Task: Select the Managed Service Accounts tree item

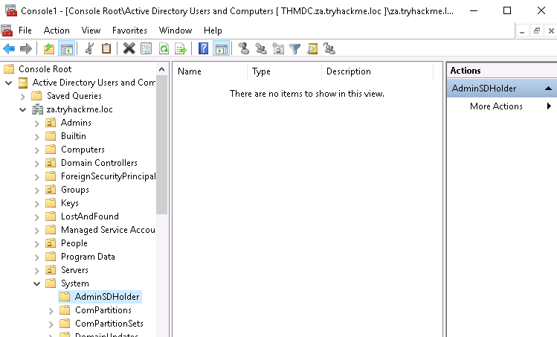Action: (108, 230)
